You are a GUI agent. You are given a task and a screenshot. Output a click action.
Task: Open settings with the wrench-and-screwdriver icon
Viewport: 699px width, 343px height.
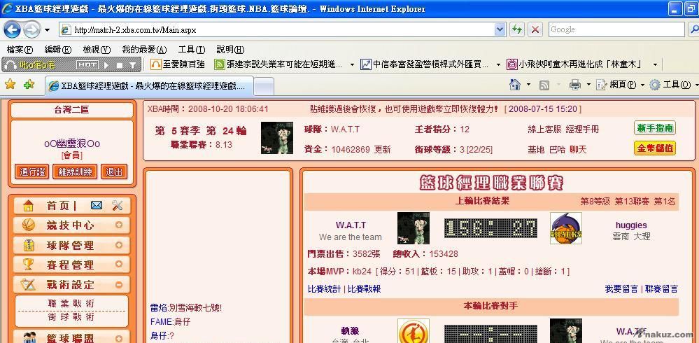(x=118, y=205)
